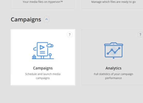The image size is (143, 103).
Task: Select the play triangle in the billboard icon
Action: (x=42, y=47)
